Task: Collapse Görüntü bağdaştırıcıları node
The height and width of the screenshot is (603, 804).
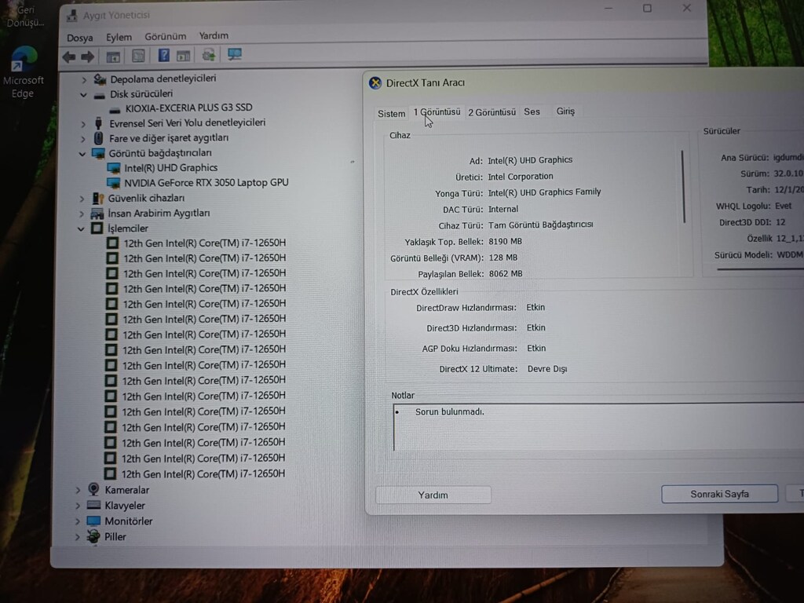Action: [82, 154]
